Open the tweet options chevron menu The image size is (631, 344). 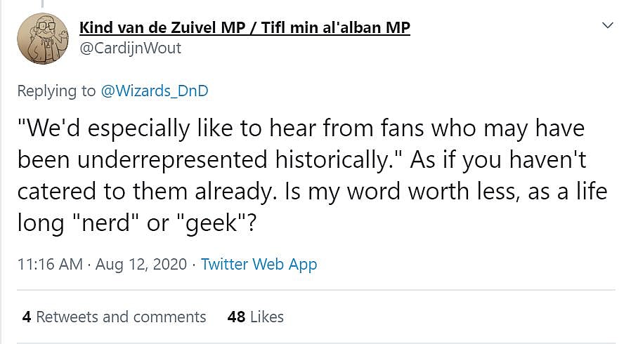click(607, 26)
